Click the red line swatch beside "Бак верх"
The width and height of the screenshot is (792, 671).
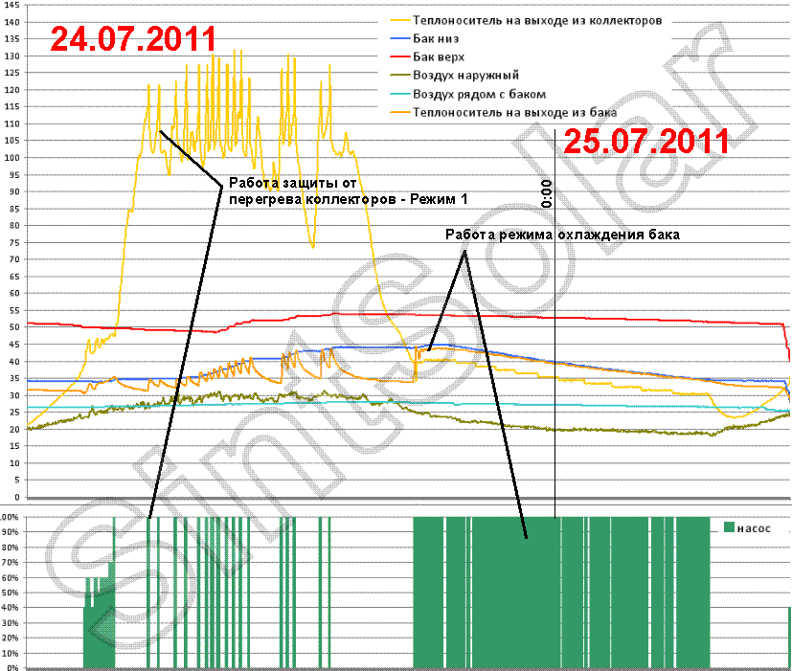point(399,57)
